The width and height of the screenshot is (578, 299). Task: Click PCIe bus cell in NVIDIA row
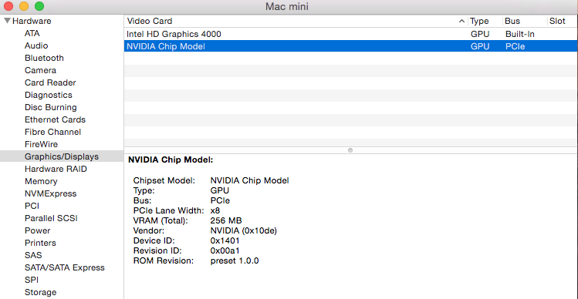(515, 46)
